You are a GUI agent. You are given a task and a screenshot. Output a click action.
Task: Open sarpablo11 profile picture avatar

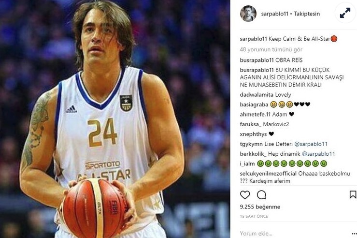248,14
